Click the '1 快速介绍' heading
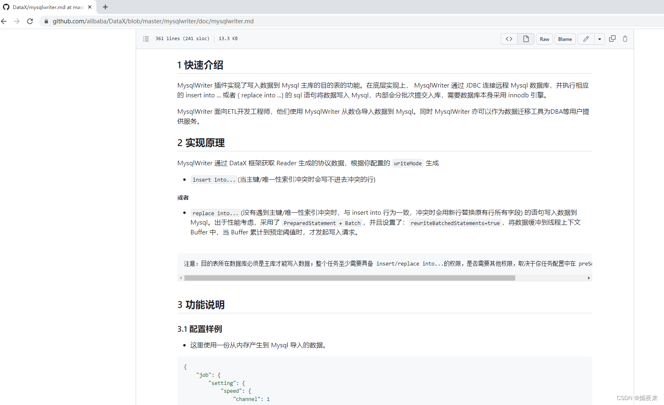This screenshot has width=664, height=405. pos(200,65)
